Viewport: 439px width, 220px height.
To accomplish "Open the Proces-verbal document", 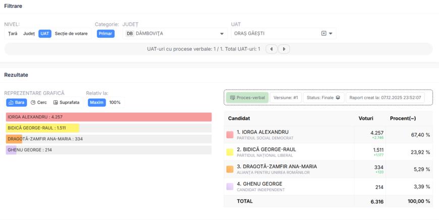I will [x=247, y=98].
